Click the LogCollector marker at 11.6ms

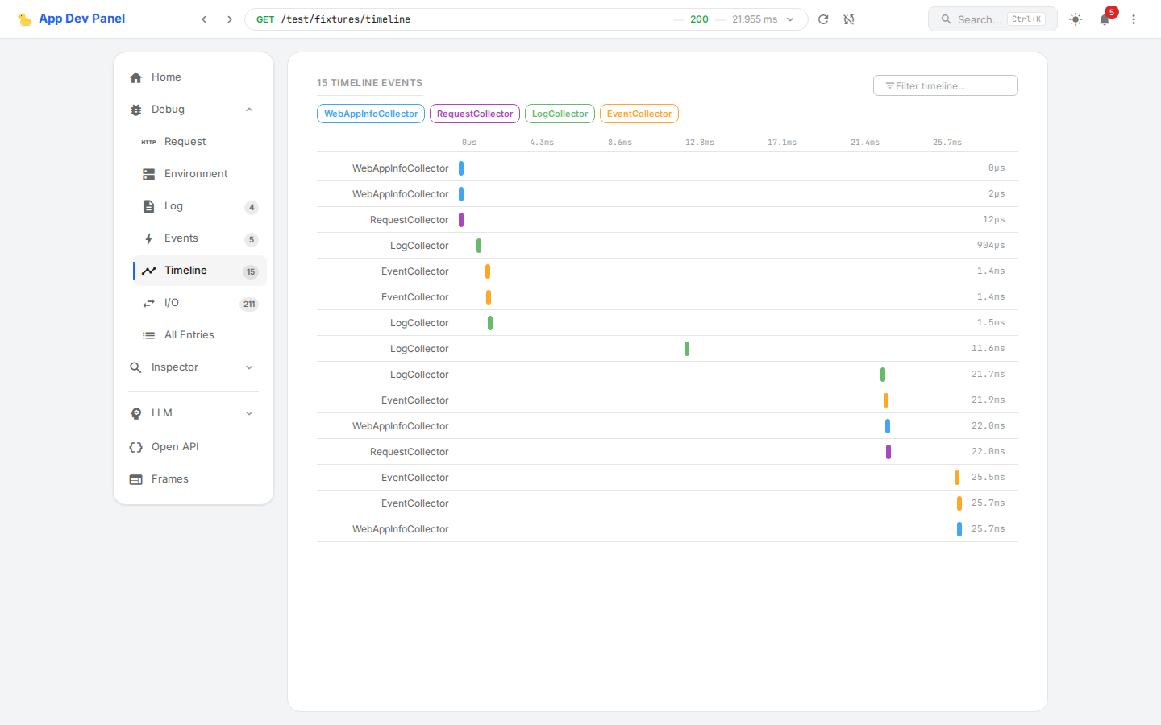(x=687, y=349)
